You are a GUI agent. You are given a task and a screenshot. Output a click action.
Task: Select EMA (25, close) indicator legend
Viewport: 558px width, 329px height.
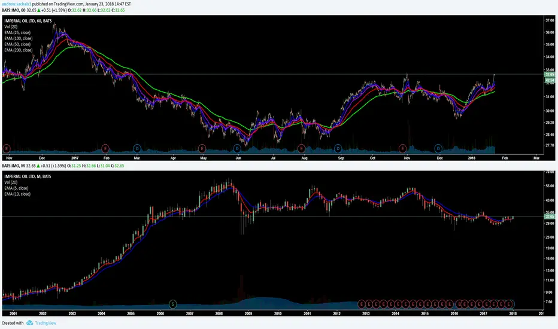pos(17,32)
